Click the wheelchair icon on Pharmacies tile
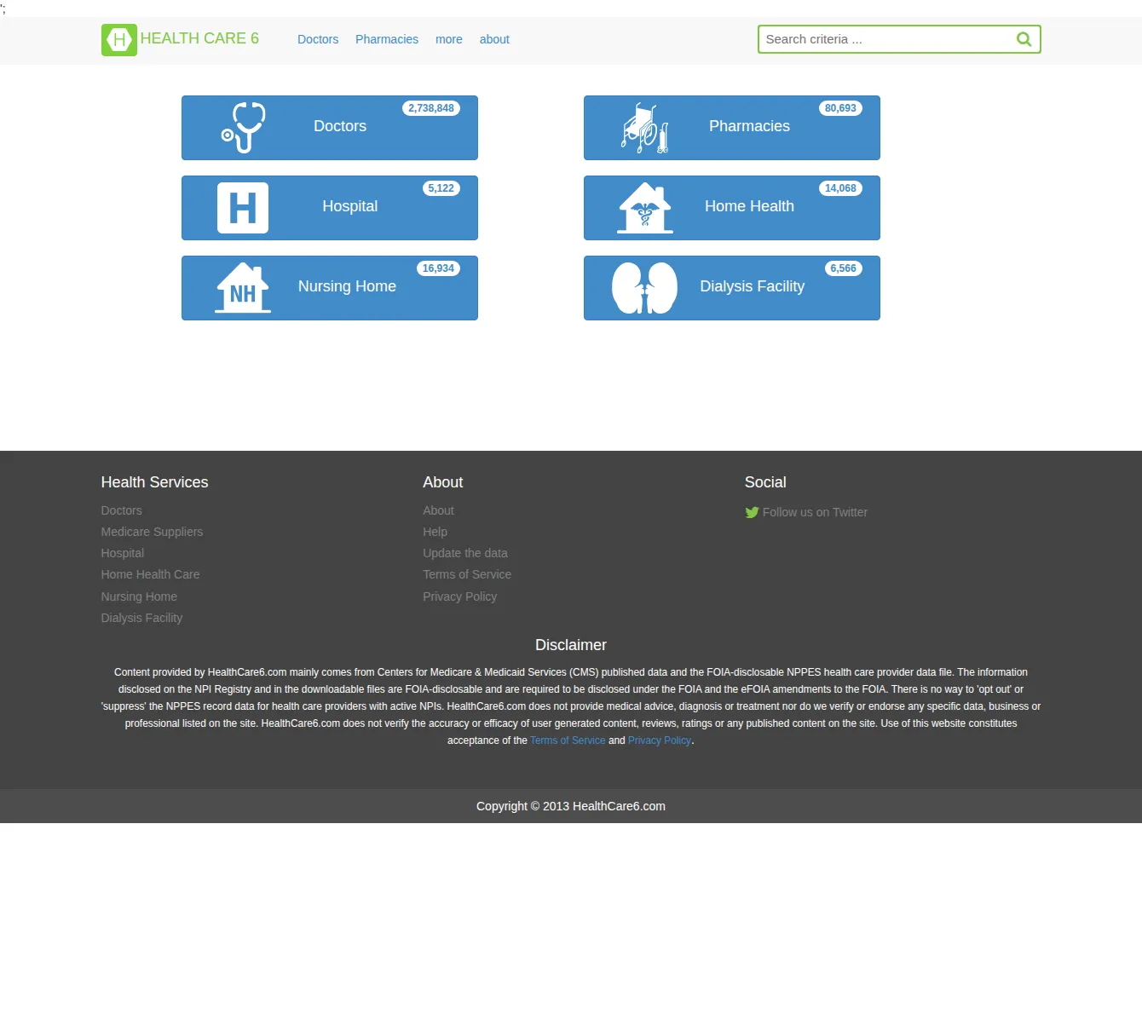 click(645, 128)
